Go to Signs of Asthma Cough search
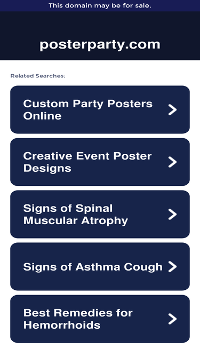 100,266
